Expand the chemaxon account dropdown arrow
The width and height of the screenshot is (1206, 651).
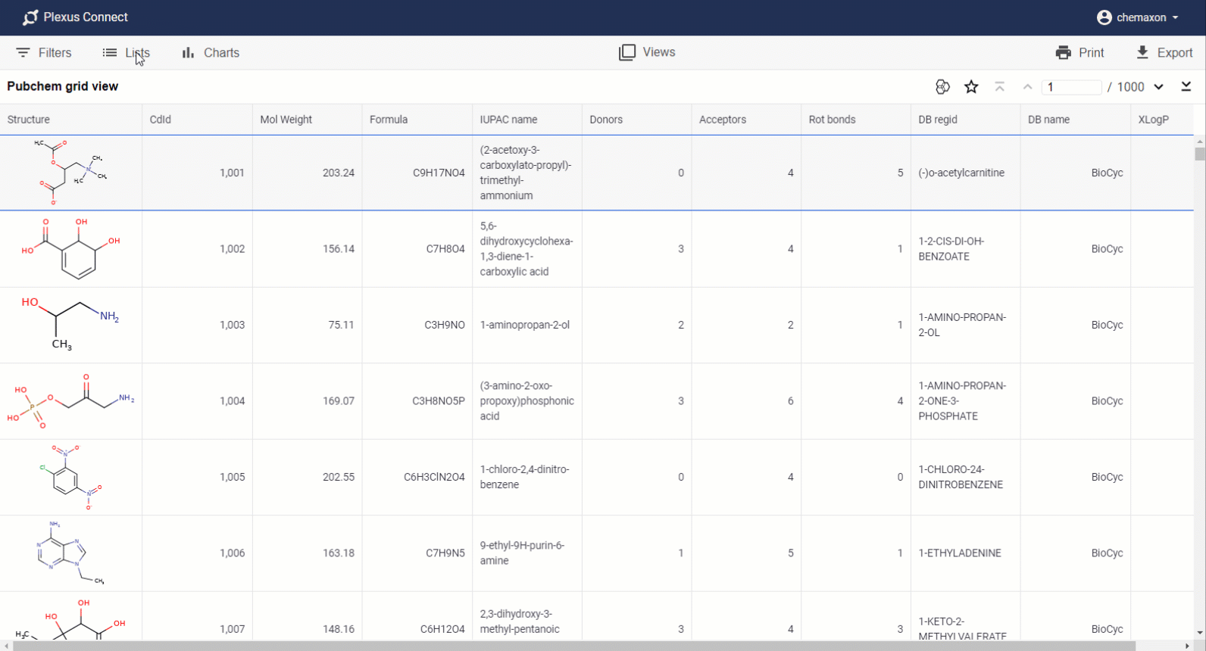click(x=1176, y=17)
